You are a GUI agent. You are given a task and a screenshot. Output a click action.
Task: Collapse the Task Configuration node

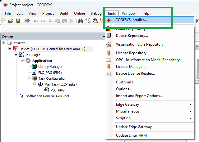29,78
